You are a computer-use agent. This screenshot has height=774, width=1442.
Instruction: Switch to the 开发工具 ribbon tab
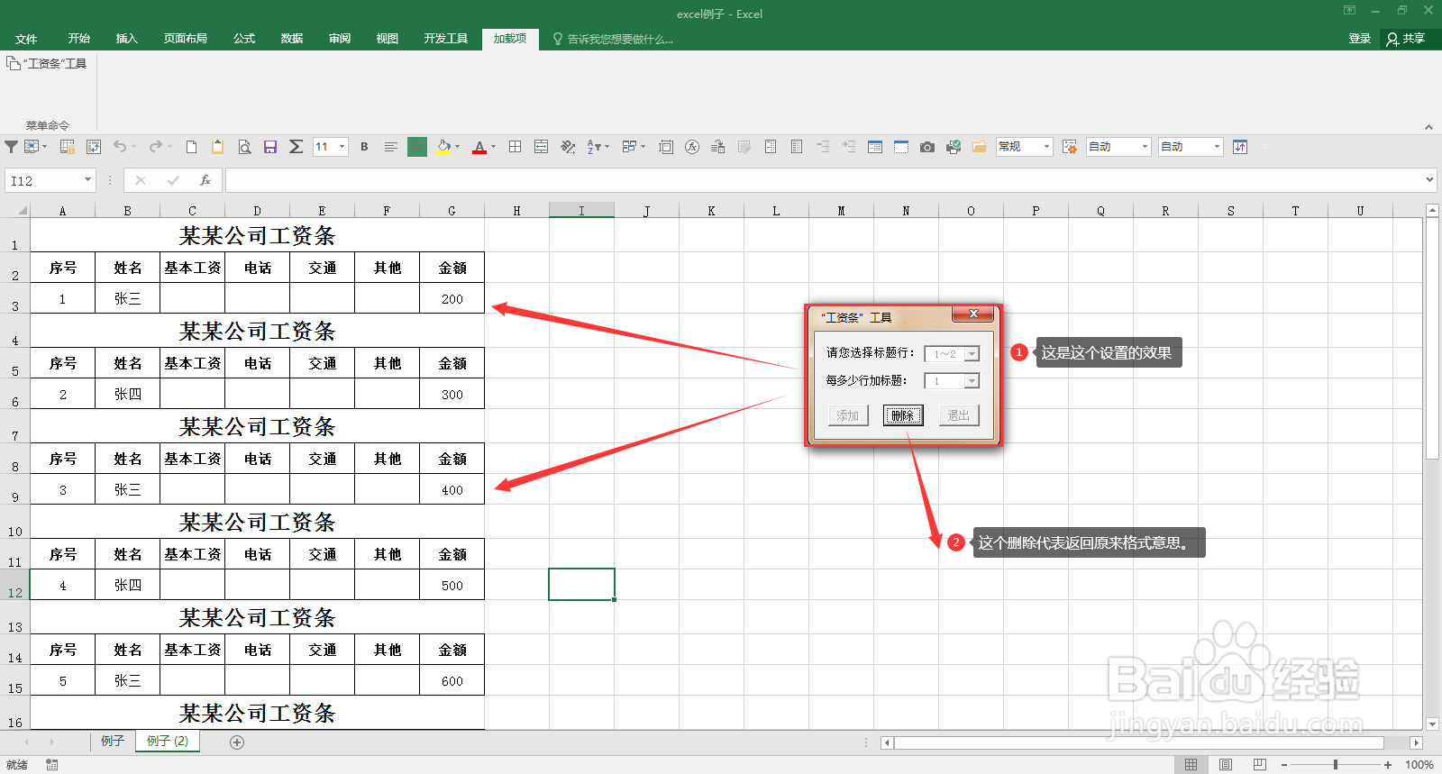point(446,39)
